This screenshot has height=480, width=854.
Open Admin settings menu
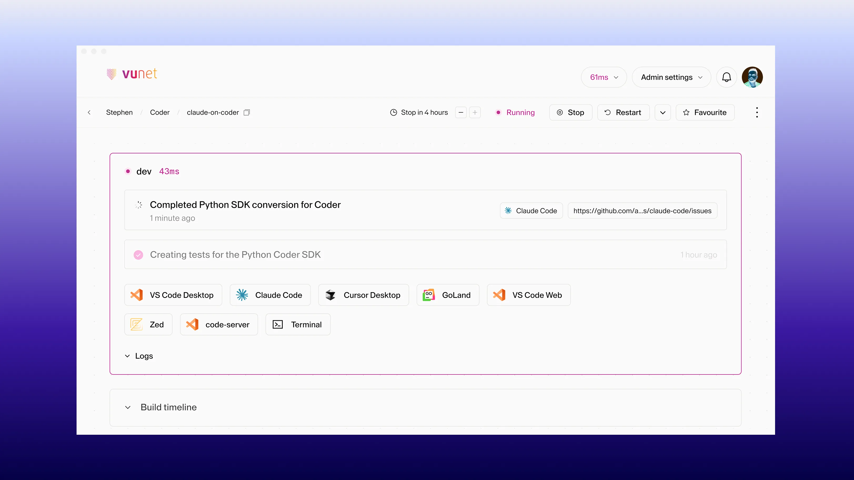pyautogui.click(x=671, y=77)
